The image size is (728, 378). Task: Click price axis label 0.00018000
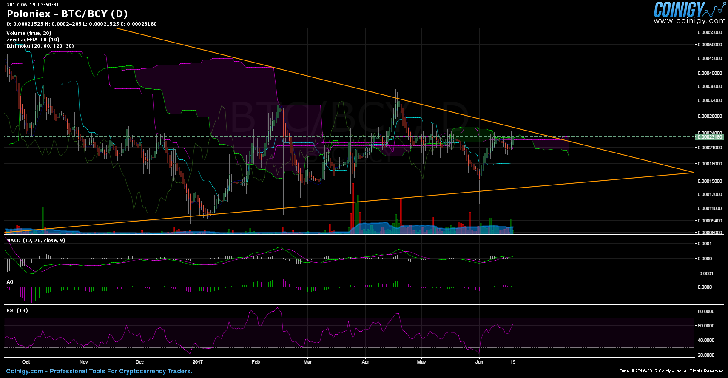[710, 164]
